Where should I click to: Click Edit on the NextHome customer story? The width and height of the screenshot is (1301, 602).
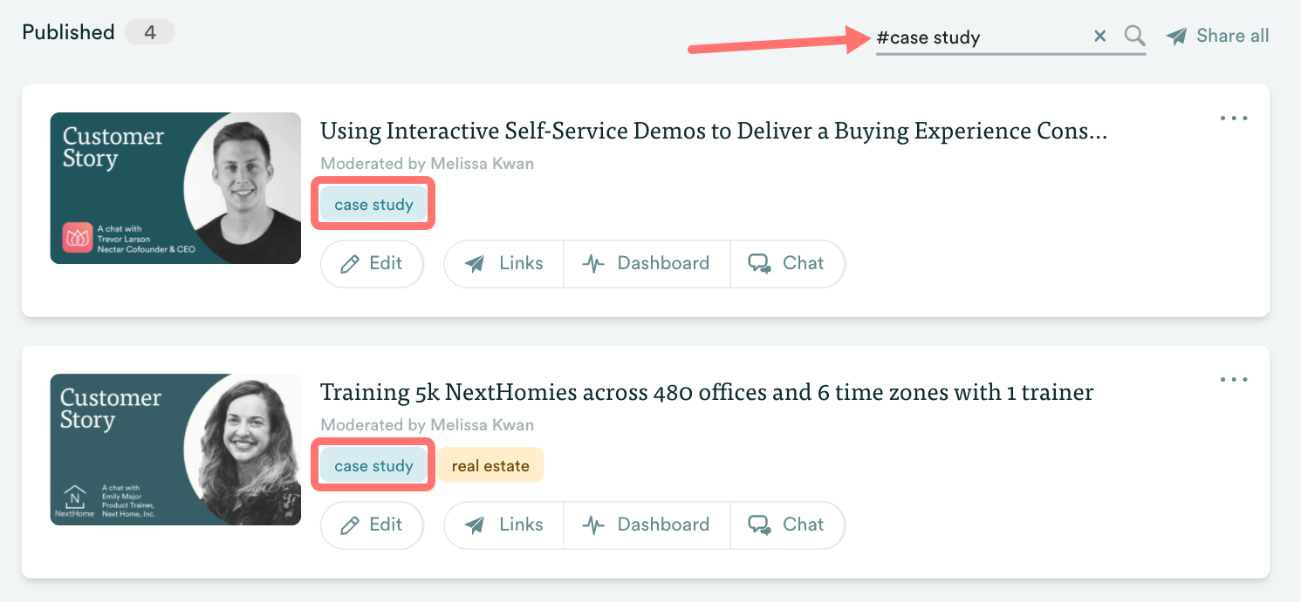tap(372, 524)
